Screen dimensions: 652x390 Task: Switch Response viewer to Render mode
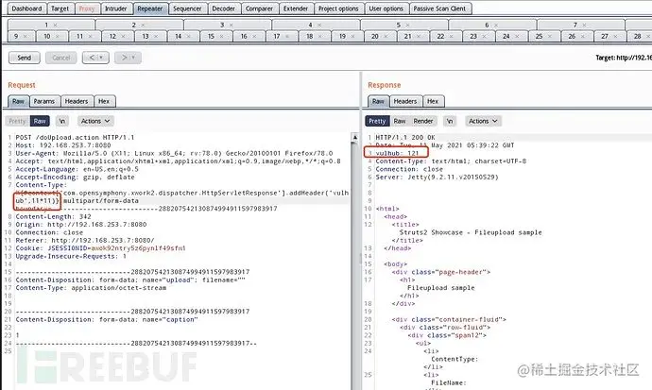coord(423,121)
